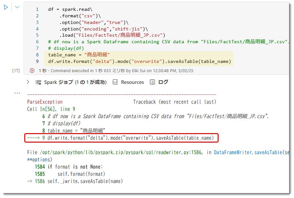
Task: Click the execution count [17] indicator
Action: point(15,70)
